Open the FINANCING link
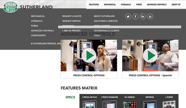 click(68, 26)
